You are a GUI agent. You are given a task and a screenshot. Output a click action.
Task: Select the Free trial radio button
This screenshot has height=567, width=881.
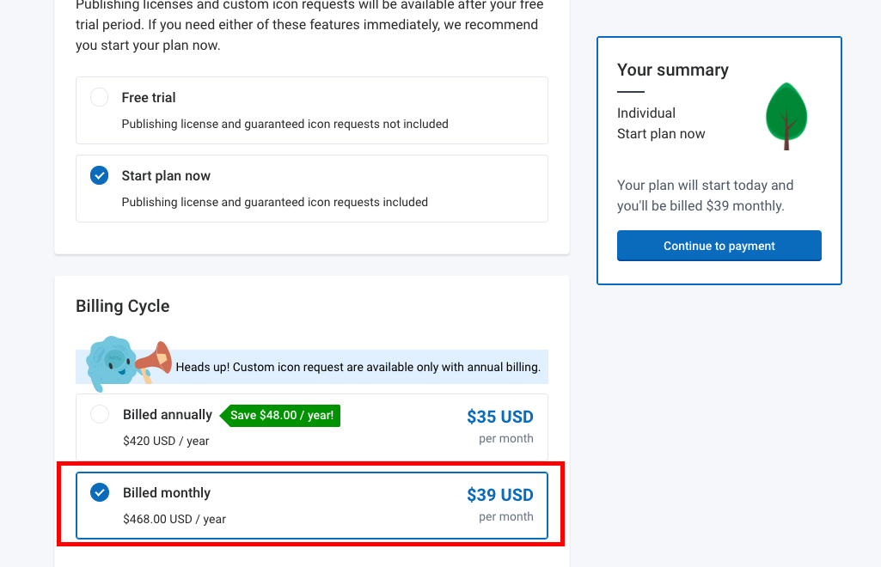tap(100, 98)
